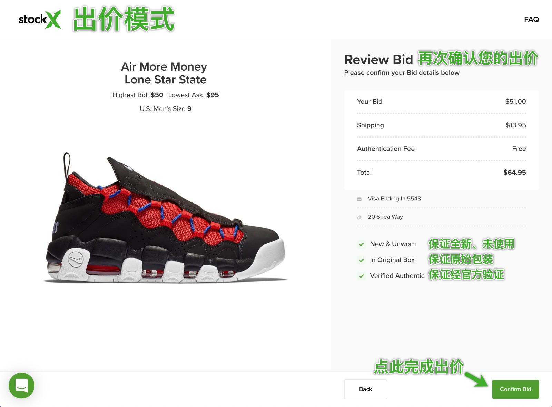Click the New & Unworn checkmark
The width and height of the screenshot is (552, 407).
point(362,244)
